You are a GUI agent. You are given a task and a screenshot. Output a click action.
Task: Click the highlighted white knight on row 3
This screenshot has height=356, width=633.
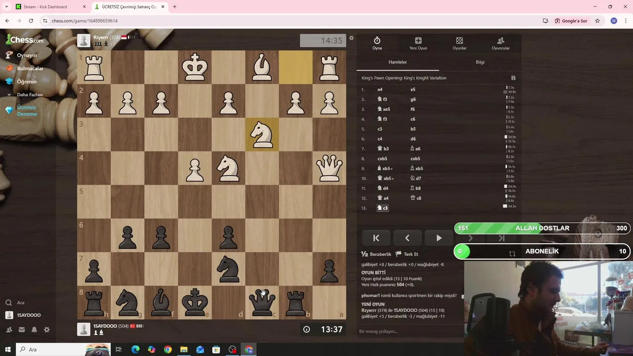pyautogui.click(x=262, y=134)
